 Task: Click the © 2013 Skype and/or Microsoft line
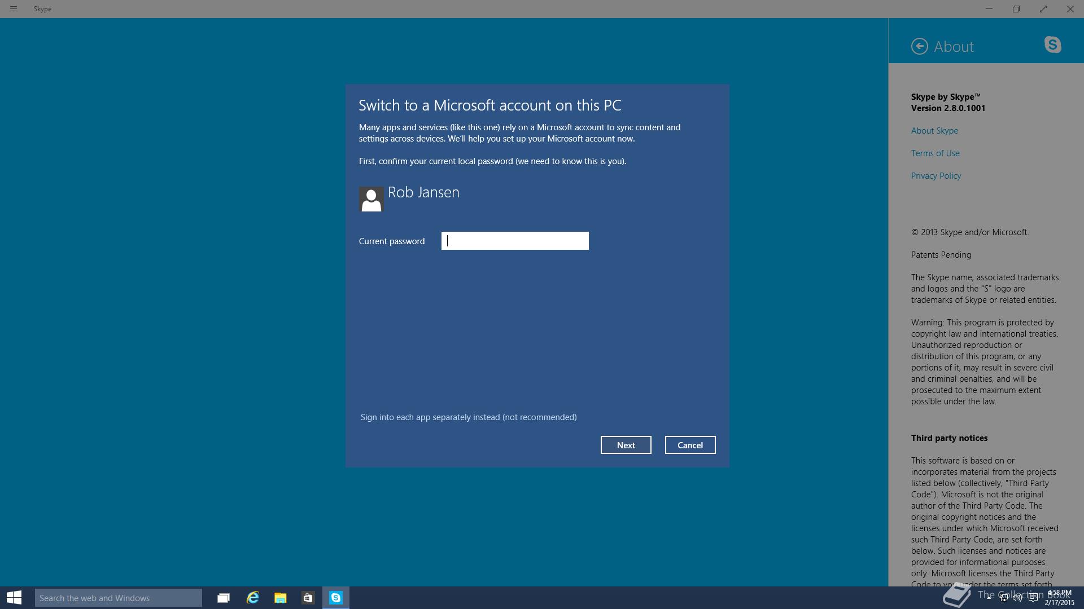[x=970, y=232]
